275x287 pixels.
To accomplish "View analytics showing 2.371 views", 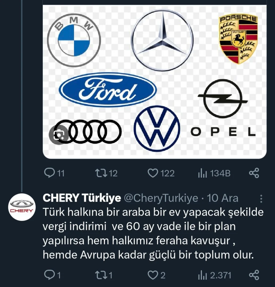I will [x=214, y=275].
